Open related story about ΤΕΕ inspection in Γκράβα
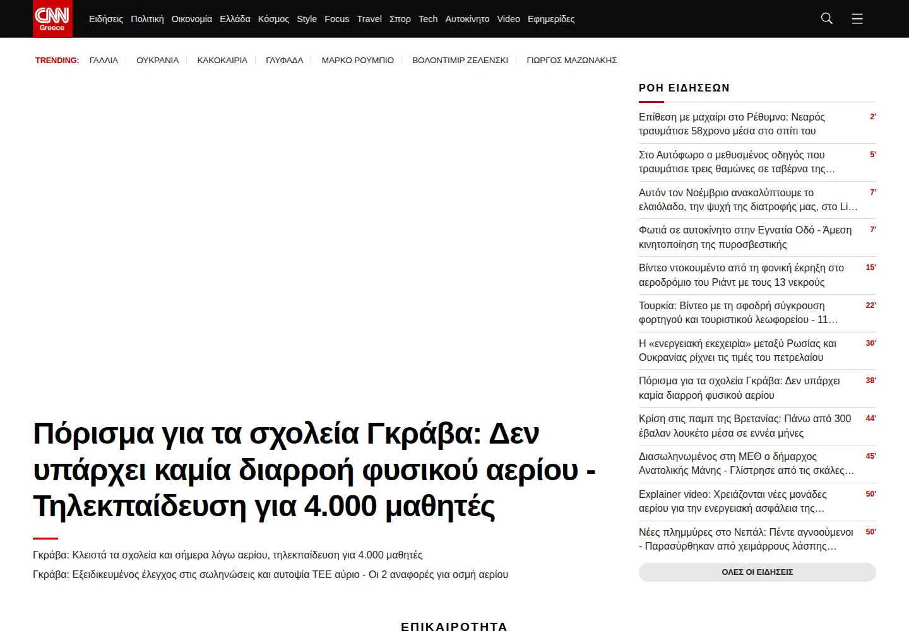The height and width of the screenshot is (631, 909). coord(270,575)
